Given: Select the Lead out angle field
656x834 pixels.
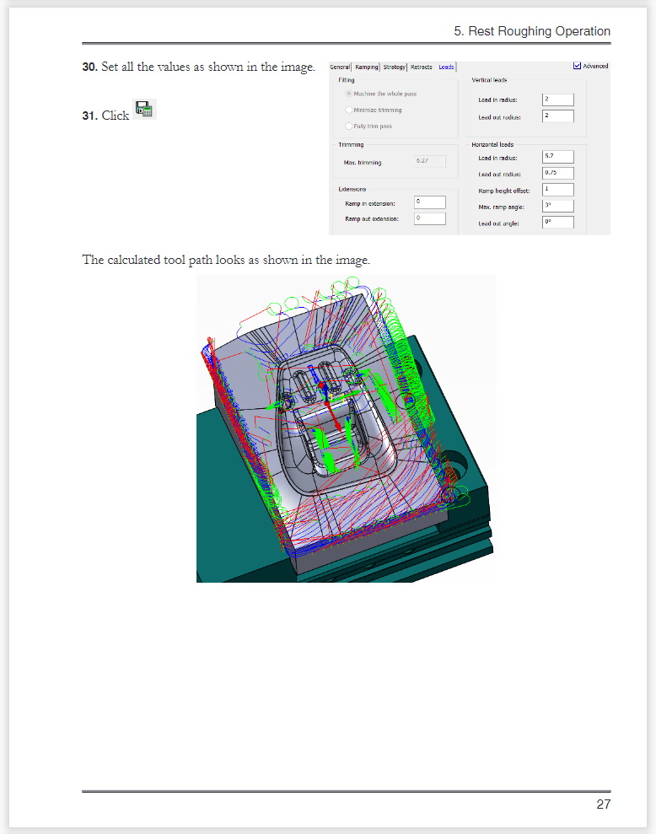Looking at the screenshot, I should 557,223.
